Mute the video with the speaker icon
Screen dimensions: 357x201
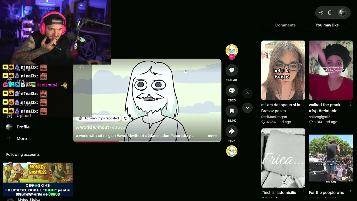pyautogui.click(x=81, y=67)
